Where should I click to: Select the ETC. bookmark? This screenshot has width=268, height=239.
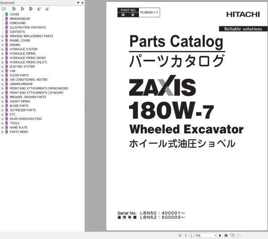click(x=13, y=115)
